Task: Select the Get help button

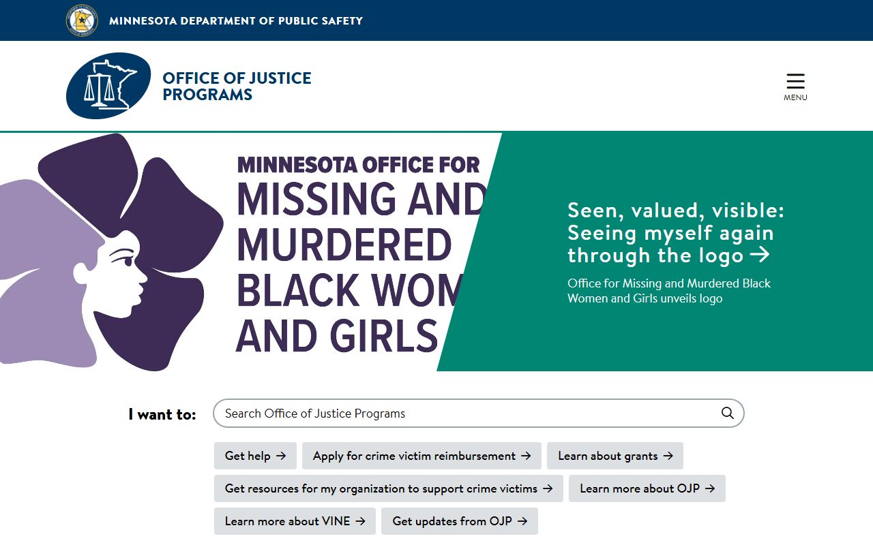Action: [255, 456]
